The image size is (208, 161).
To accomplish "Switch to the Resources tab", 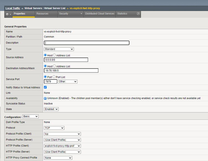I will point(42,14).
